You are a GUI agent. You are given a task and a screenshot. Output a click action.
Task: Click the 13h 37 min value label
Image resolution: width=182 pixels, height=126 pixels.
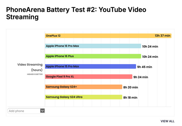[x=162, y=36]
